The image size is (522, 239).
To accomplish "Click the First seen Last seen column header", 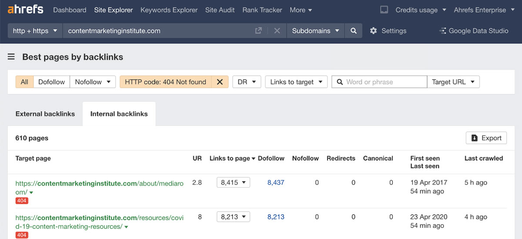I will 425,162.
